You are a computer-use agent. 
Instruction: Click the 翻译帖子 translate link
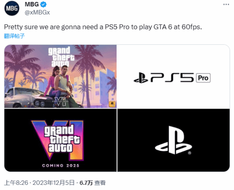point(14,36)
